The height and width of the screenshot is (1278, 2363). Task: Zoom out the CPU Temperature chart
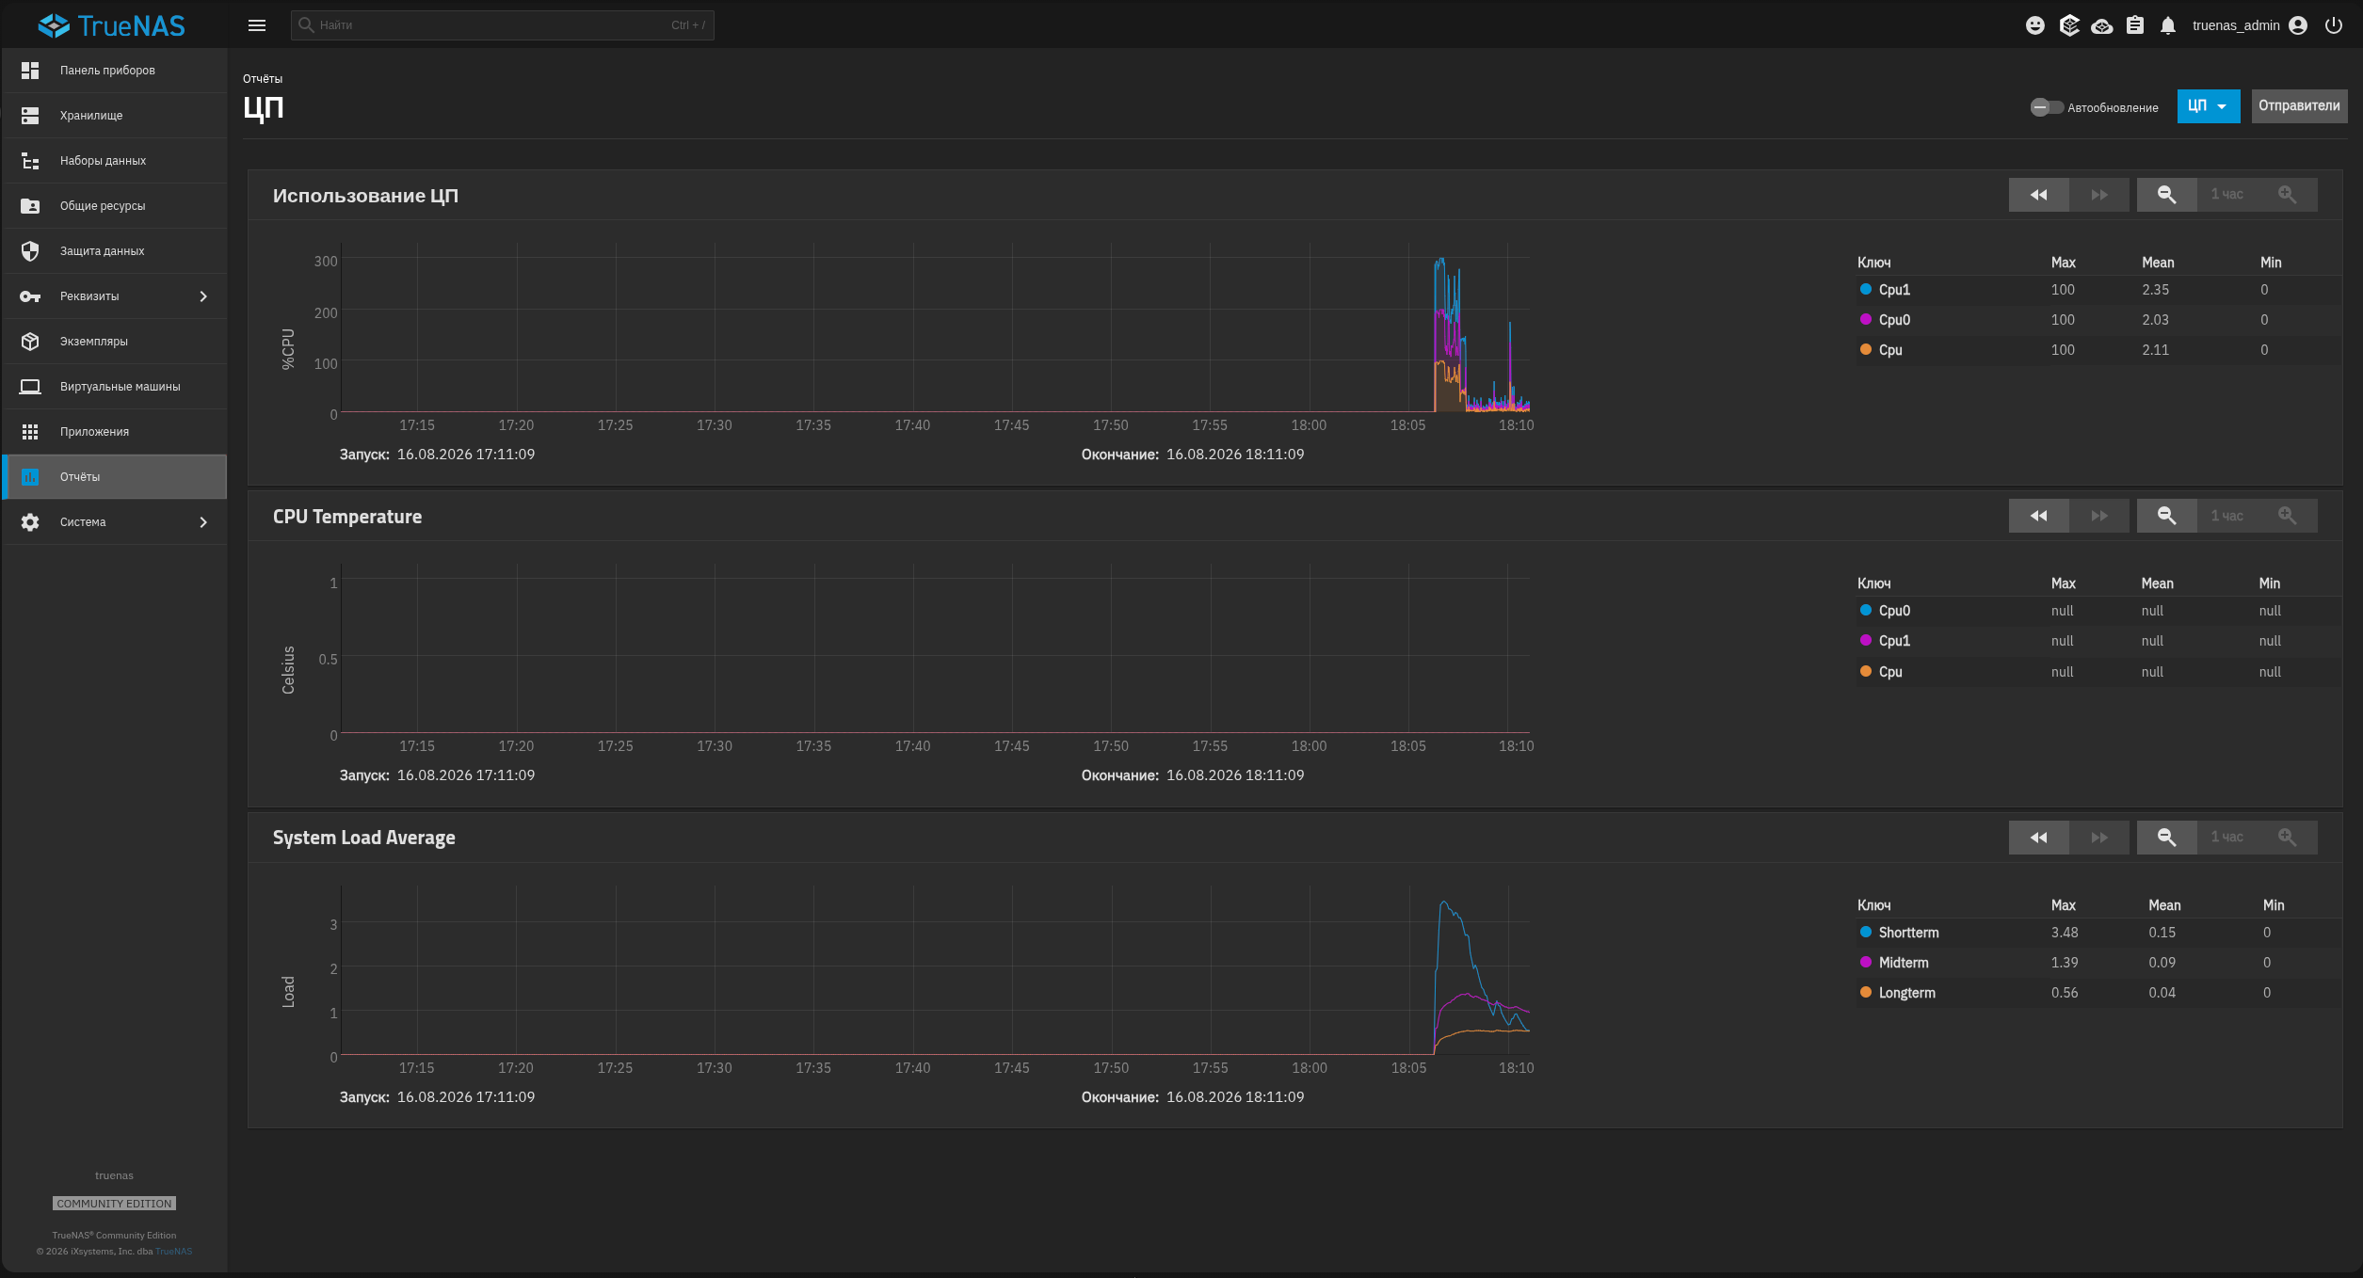pos(2167,516)
